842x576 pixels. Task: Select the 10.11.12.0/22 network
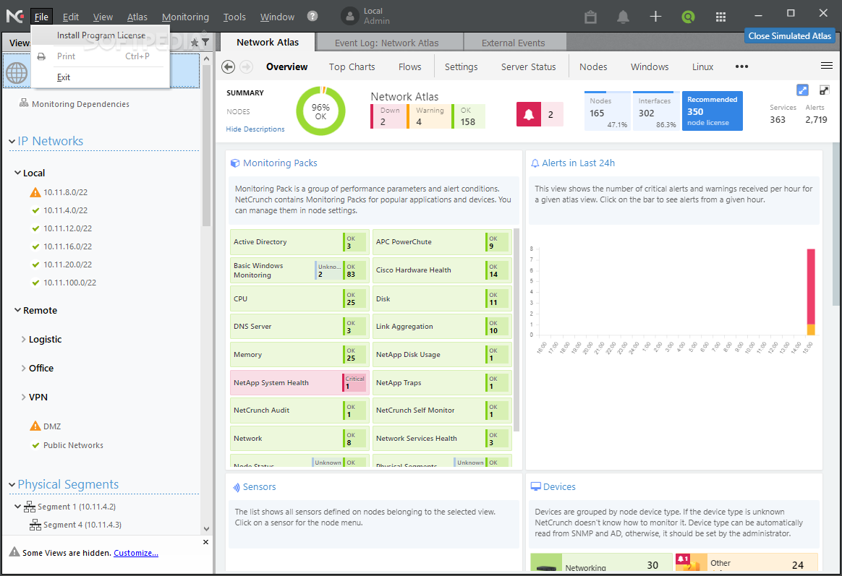[x=68, y=228]
